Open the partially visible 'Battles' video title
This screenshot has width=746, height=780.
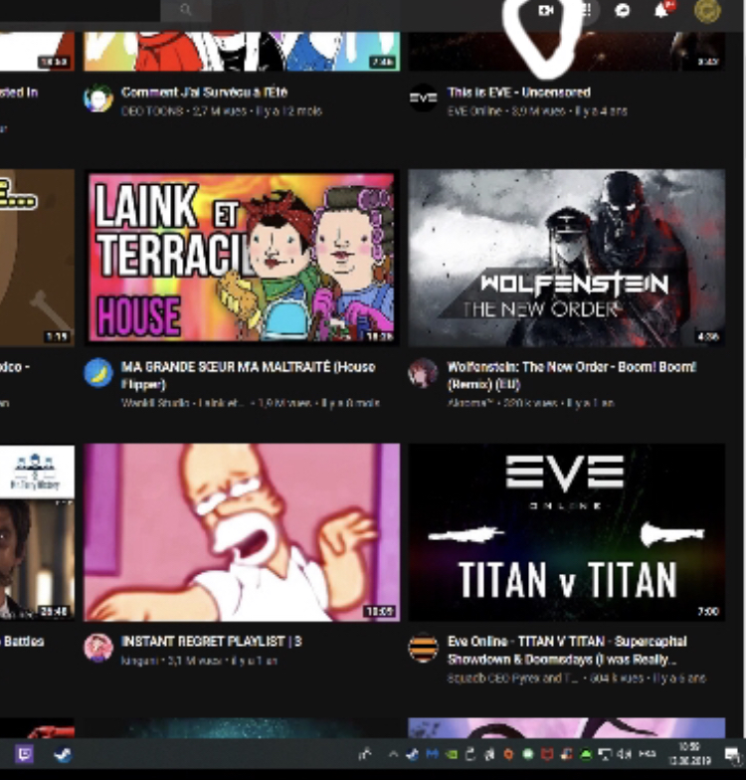pos(22,641)
